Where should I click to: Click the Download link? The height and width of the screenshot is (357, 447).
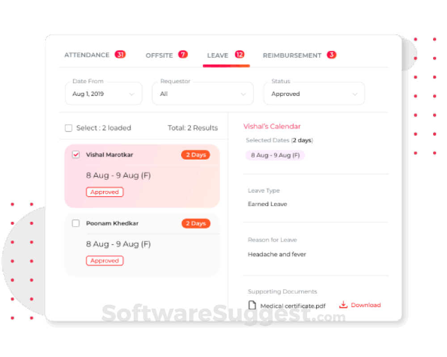point(366,305)
